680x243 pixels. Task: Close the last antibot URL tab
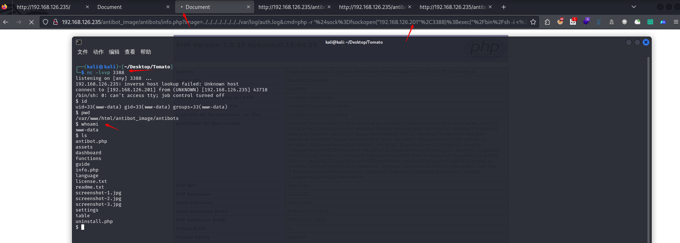tap(490, 7)
